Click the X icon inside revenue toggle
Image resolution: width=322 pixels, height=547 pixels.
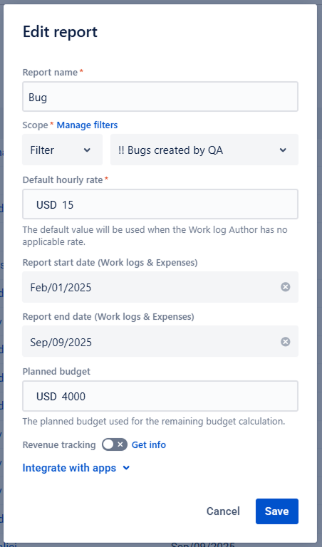(x=120, y=444)
